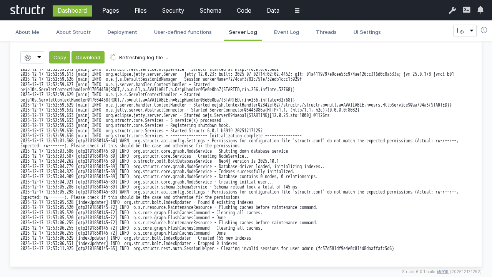Screen dimensions: 492x277
Task: Expand the log settings dropdown arrow
Action: (39, 57)
